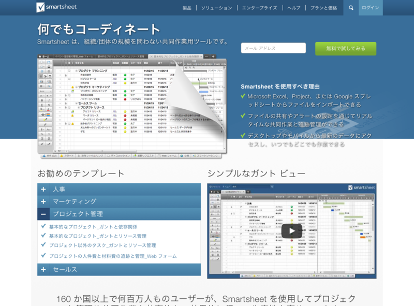Open the search magnifier icon
This screenshot has width=414, height=306.
click(351, 8)
